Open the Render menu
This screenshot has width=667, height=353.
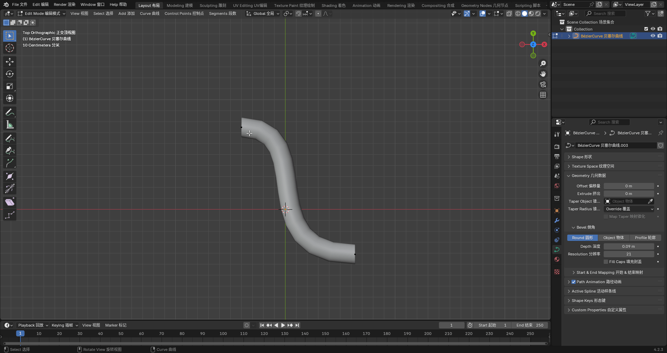64,5
